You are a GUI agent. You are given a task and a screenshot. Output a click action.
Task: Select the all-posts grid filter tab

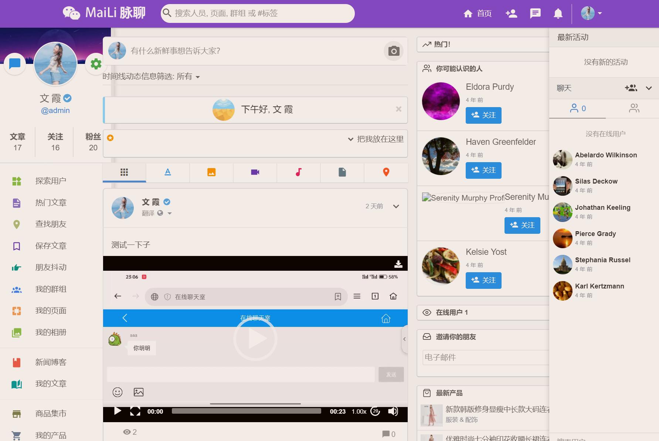(x=124, y=172)
